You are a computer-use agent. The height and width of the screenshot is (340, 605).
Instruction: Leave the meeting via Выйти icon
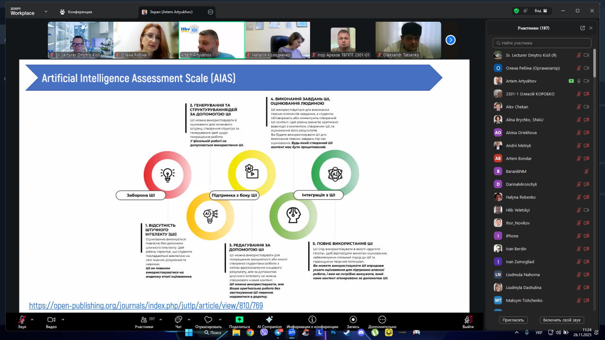(x=468, y=320)
